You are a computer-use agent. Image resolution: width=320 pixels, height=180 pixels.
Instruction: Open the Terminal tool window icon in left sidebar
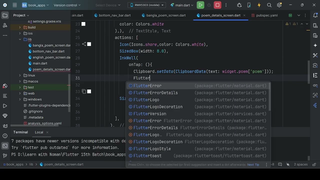click(x=5, y=146)
